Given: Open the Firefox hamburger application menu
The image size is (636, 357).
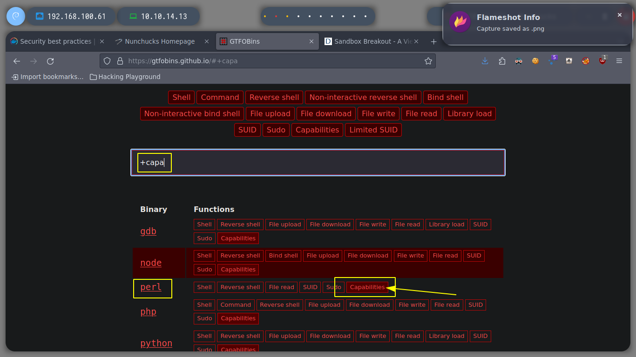Looking at the screenshot, I should pyautogui.click(x=619, y=61).
